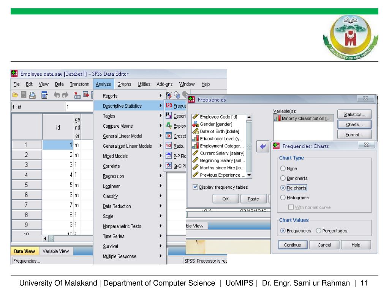
Task: Click the Descriptives submenu icon
Action: pyautogui.click(x=169, y=116)
